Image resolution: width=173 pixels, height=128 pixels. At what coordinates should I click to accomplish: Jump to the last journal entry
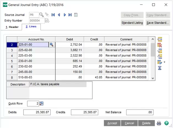[x=70, y=15]
